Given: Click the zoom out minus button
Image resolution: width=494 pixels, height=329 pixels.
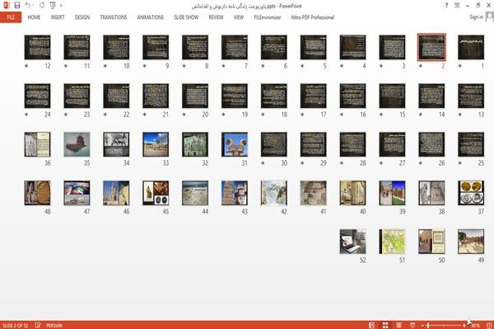Looking at the screenshot, I should (x=423, y=325).
